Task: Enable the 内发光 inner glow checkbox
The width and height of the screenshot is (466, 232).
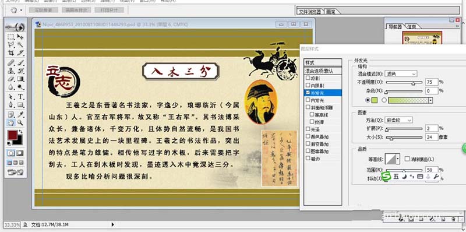Action: [x=308, y=100]
